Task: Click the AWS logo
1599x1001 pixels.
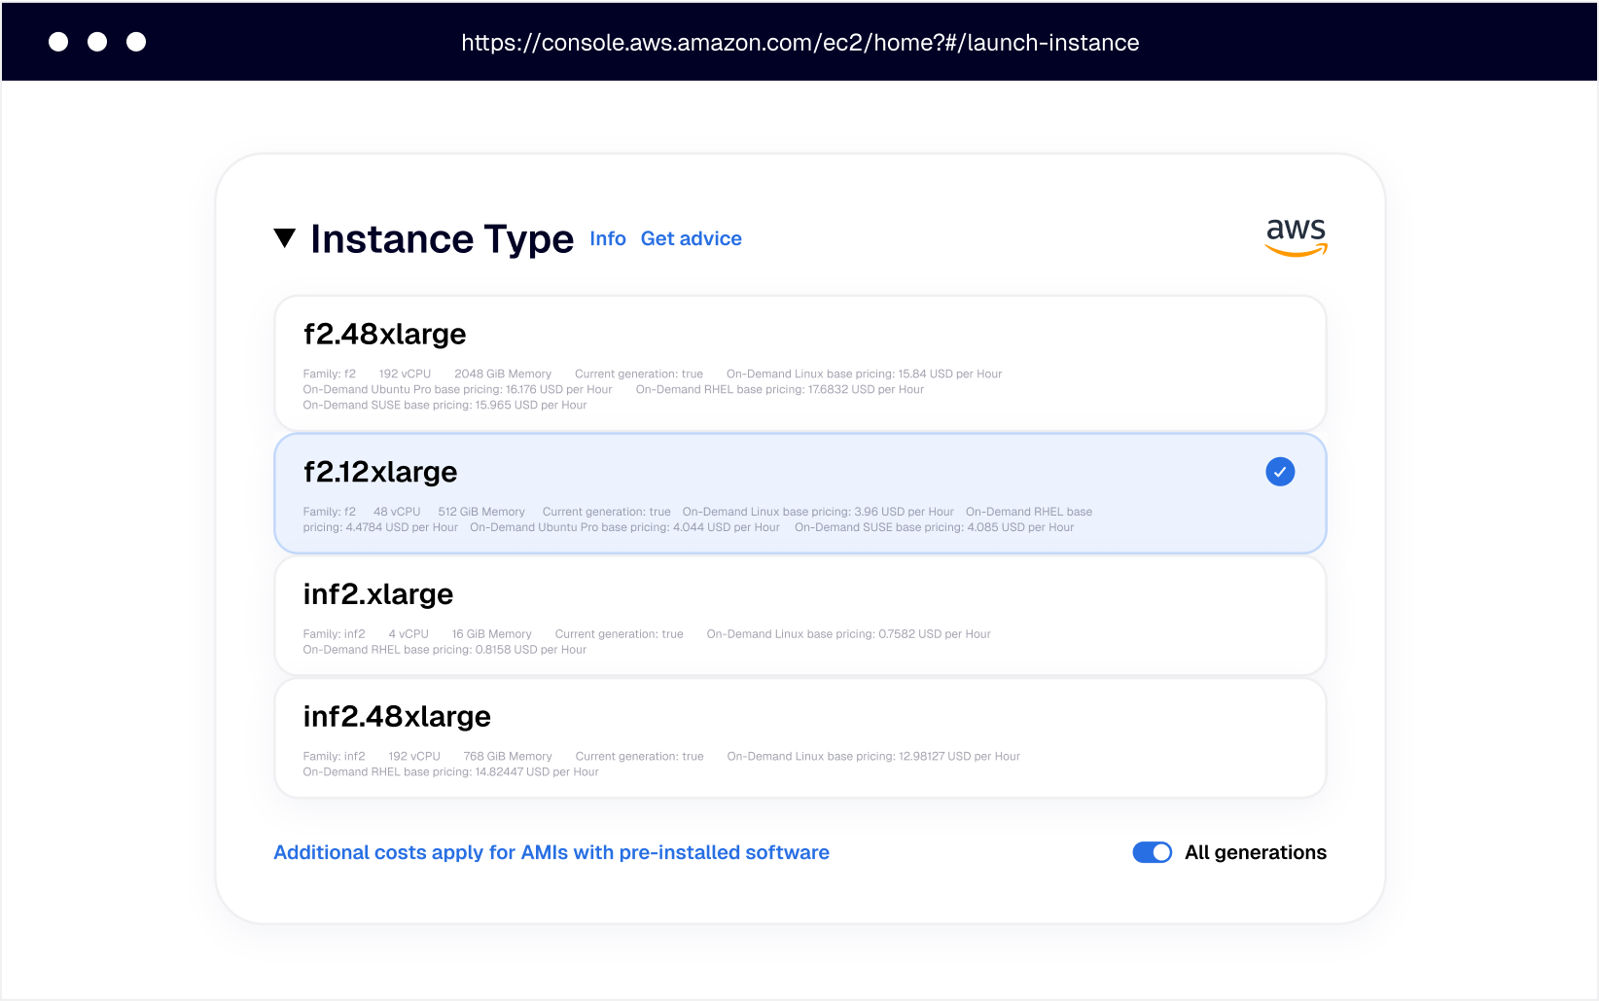Action: [1296, 236]
